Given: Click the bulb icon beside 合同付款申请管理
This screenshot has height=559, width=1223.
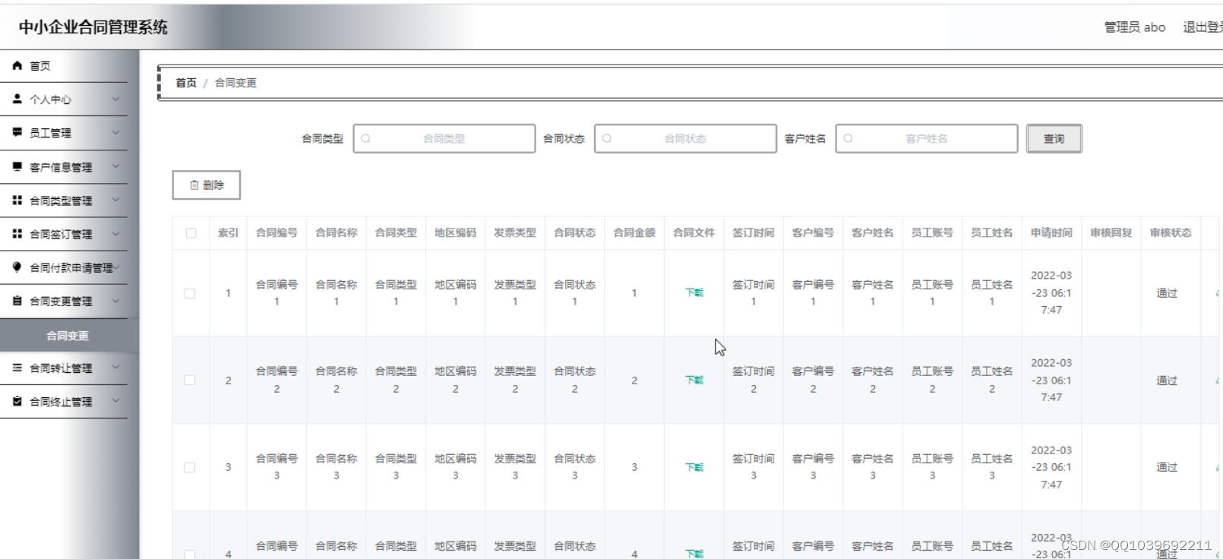Looking at the screenshot, I should click(17, 267).
